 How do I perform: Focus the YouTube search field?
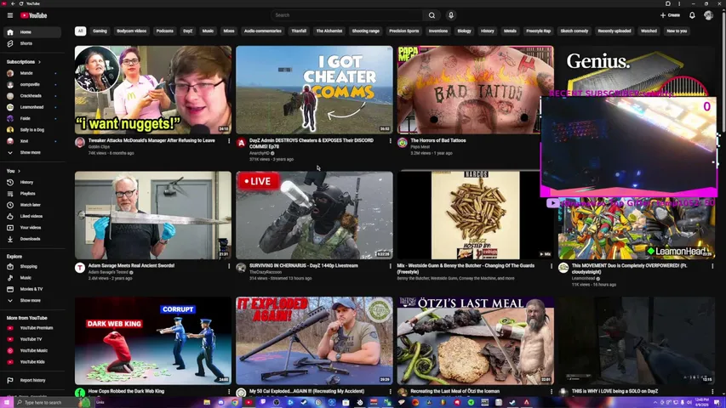pyautogui.click(x=347, y=15)
